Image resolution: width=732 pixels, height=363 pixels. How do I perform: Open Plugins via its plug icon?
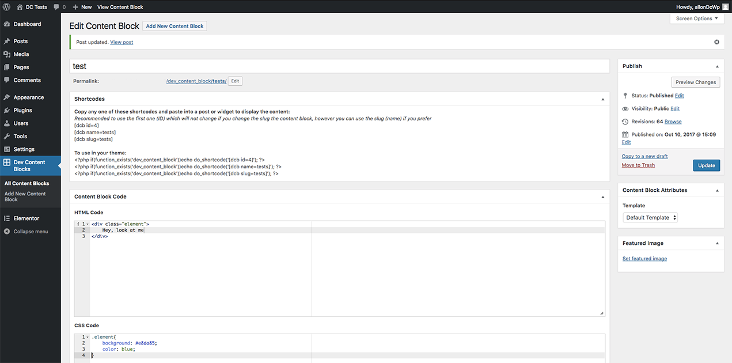(x=7, y=110)
